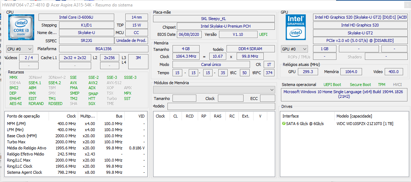The image size is (411, 182).
Task: Click the L2 cache 2x256 value
Action: tap(110, 58)
